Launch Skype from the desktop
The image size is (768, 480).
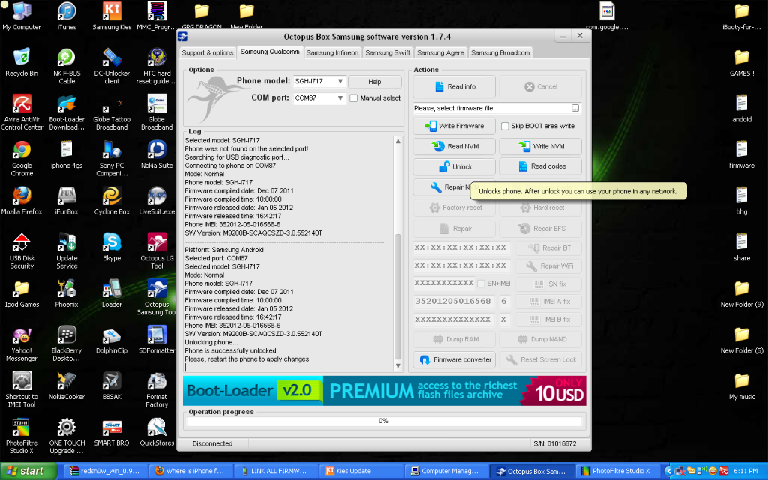coord(112,247)
